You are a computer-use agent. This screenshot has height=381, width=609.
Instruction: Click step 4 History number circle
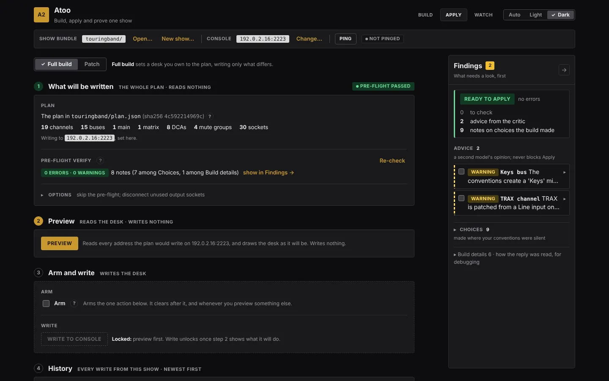point(38,368)
